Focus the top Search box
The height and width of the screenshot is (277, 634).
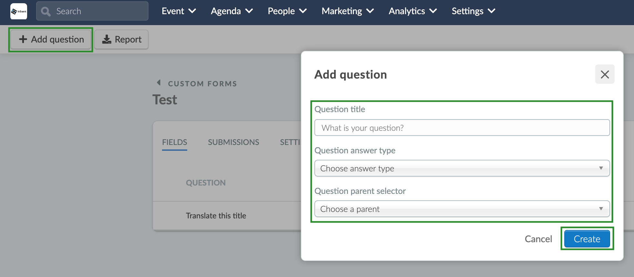pyautogui.click(x=92, y=11)
